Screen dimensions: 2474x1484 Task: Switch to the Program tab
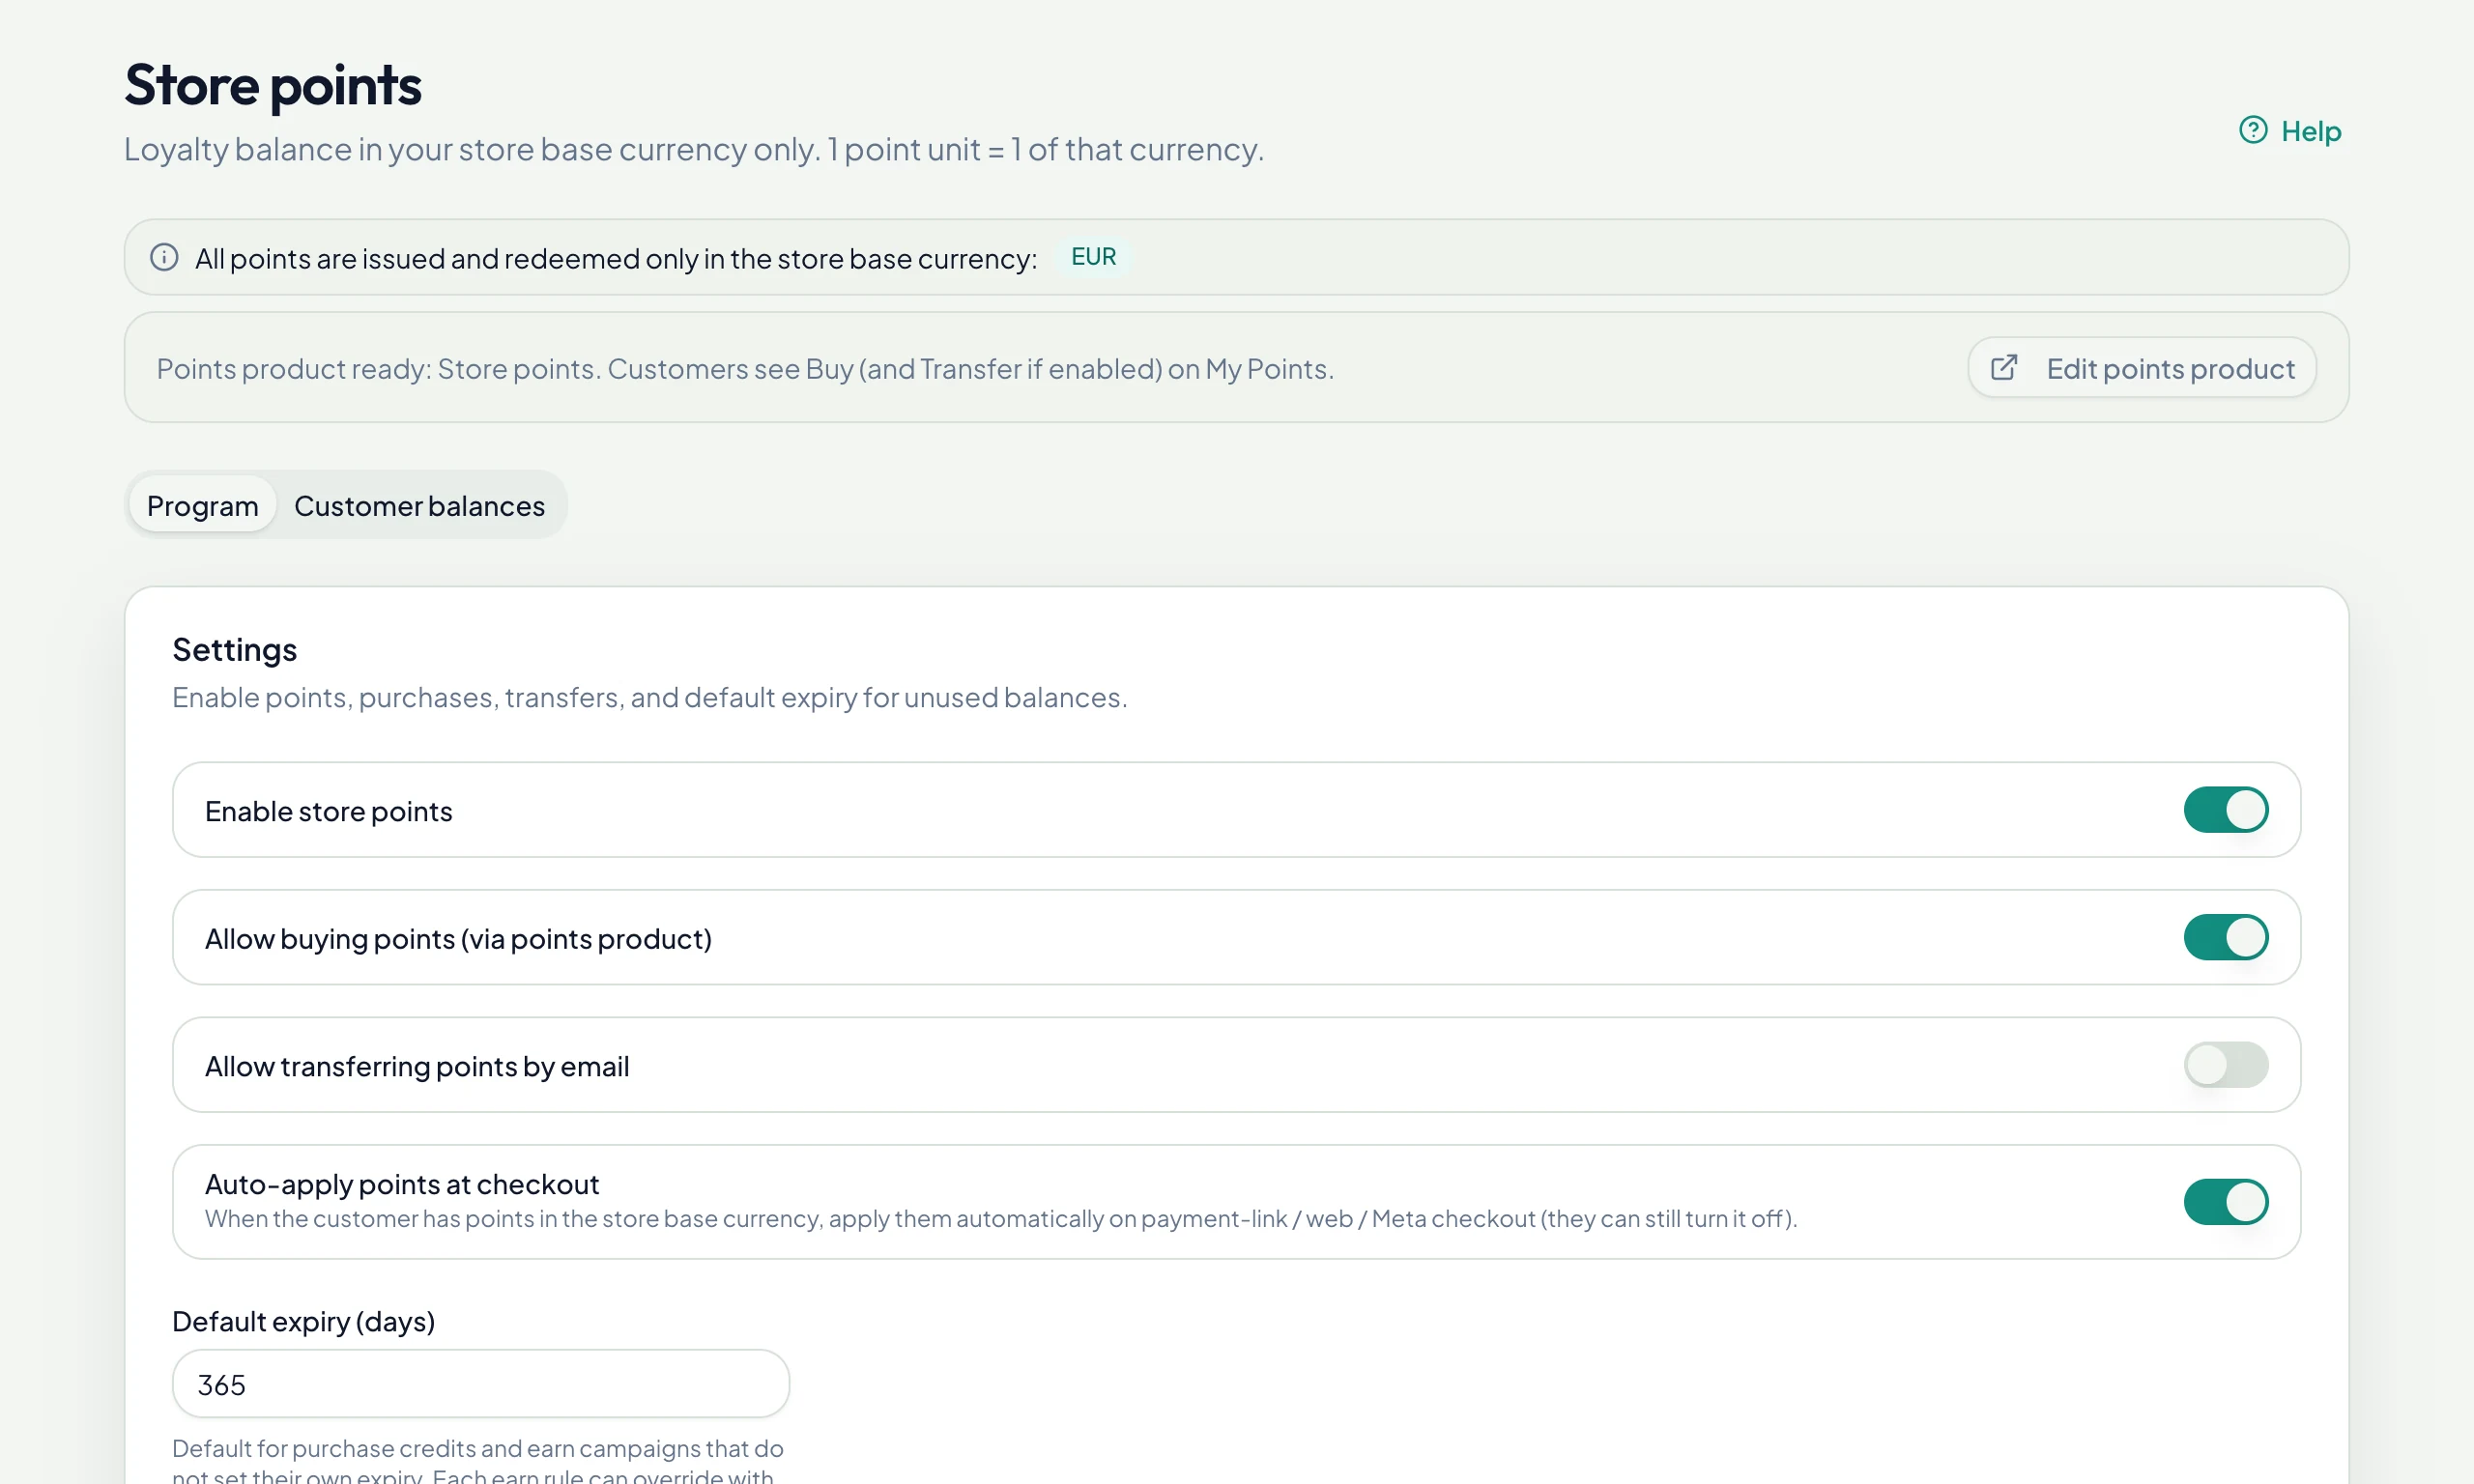[x=203, y=505]
